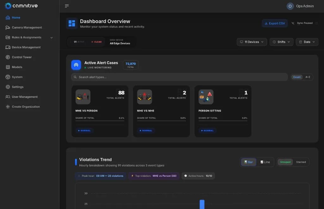
Task: Click the Settings gear icon
Action: [x=8, y=87]
